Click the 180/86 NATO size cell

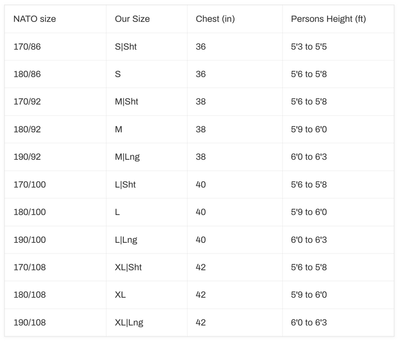[27, 74]
